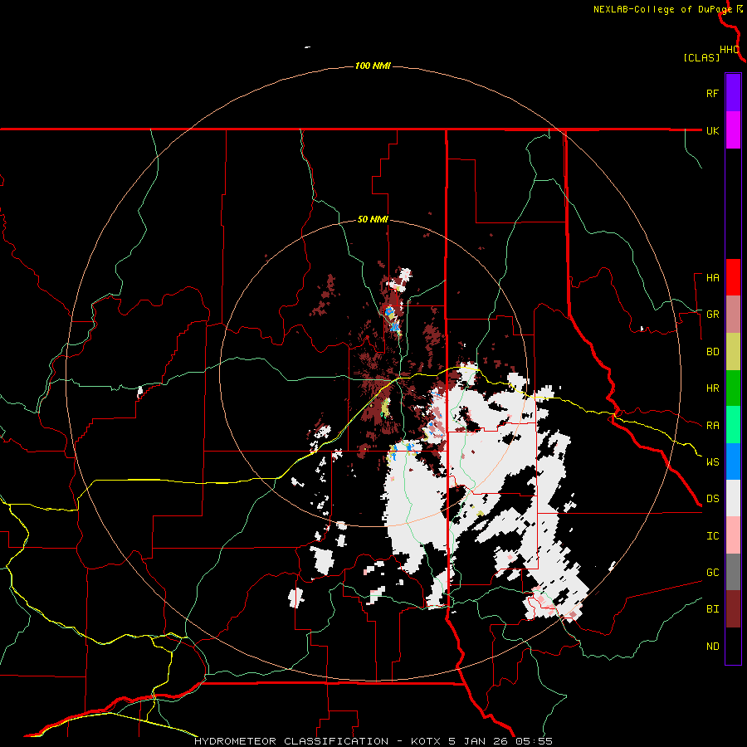Click the 50 NMI range ring label
This screenshot has width=747, height=747.
point(373,220)
